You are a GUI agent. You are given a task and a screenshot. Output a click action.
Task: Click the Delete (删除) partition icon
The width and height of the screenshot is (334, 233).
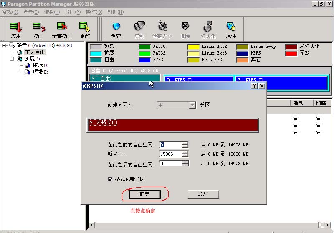185,26
